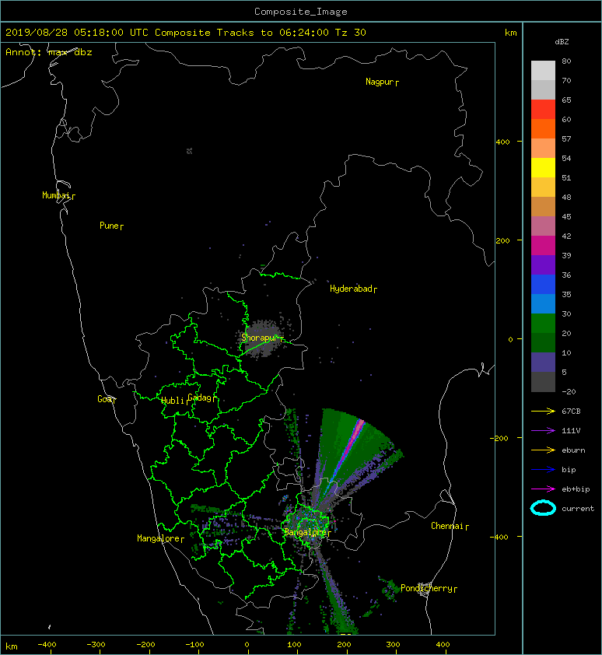Viewport: 602px width, 655px height.
Task: Click the dBZ scale heading
Action: point(562,42)
